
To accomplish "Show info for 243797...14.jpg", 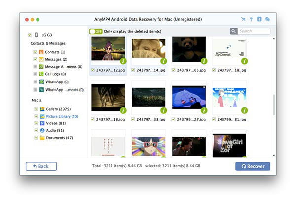I will tap(164, 61).
